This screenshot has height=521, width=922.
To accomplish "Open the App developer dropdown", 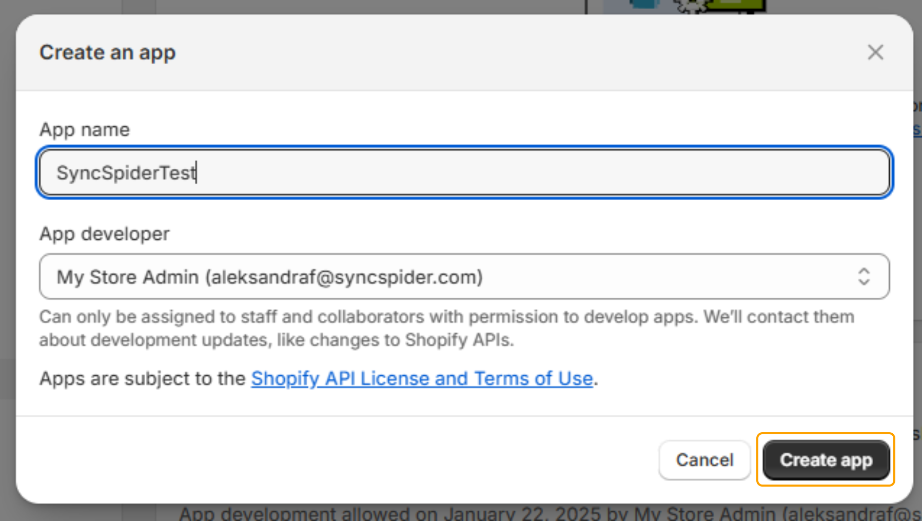I will pos(464,277).
